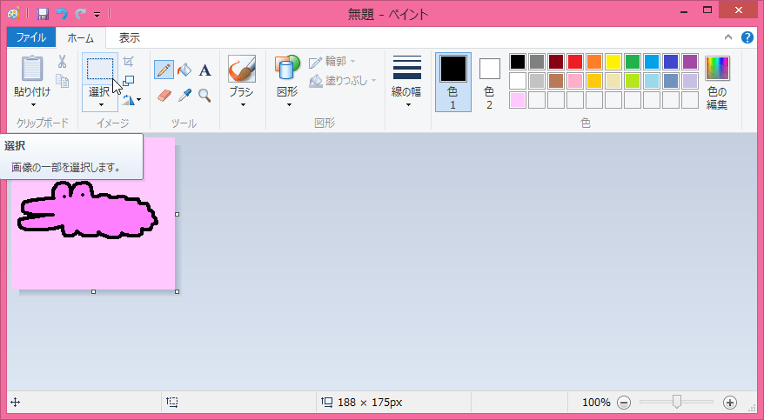This screenshot has height=420, width=764.
Task: Expand the Paste (貼り付け) dropdown arrow
Action: click(x=33, y=104)
